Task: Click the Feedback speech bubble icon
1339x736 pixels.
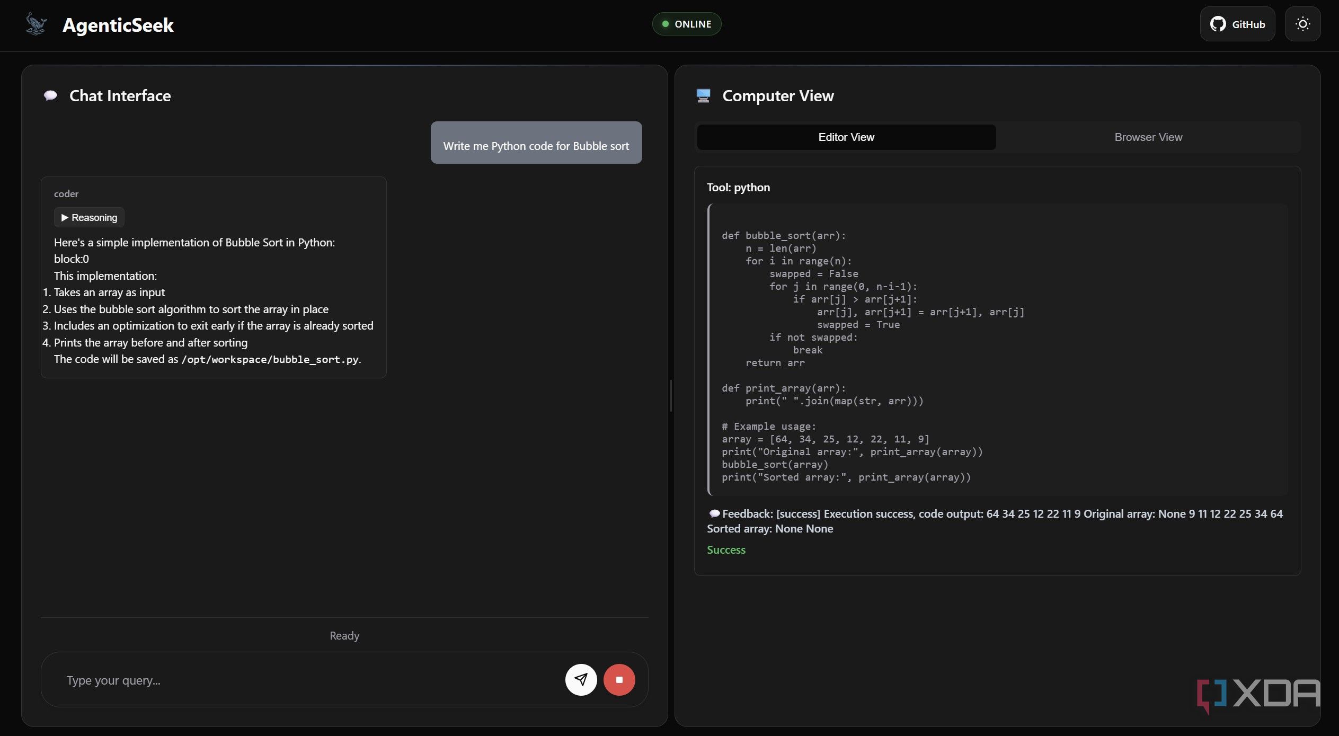Action: [x=714, y=514]
